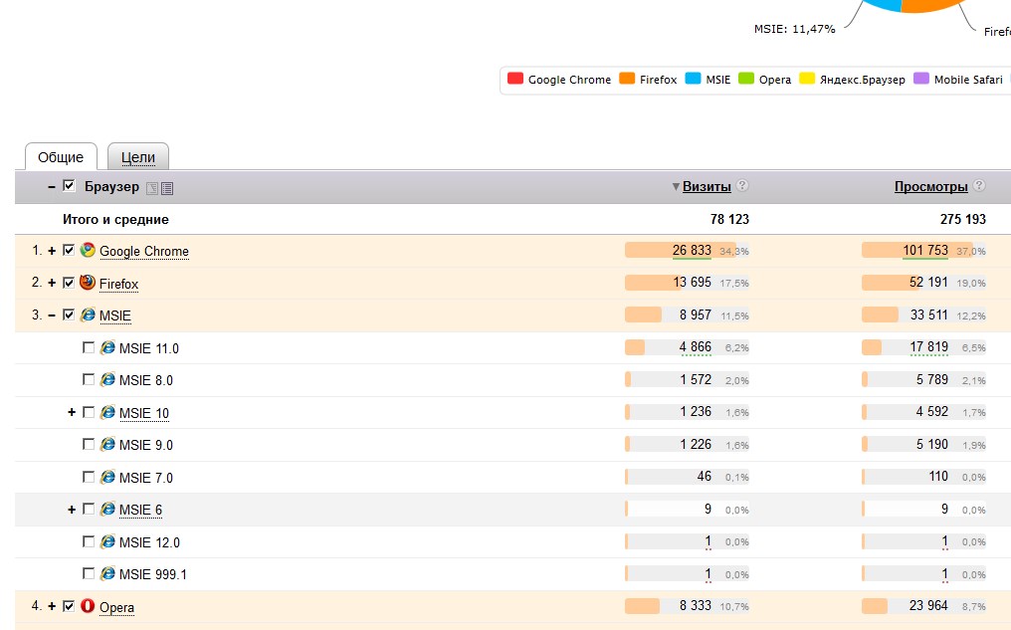The image size is (1011, 630).
Task: Click the Firefox views value 52 191
Action: coord(928,283)
